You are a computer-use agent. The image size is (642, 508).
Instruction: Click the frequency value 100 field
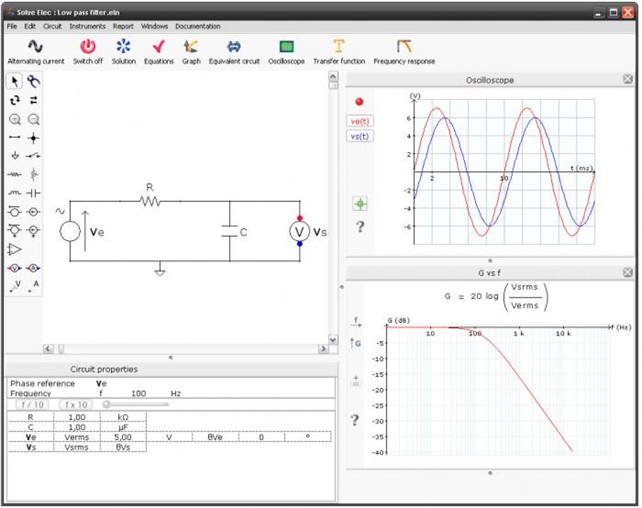(x=138, y=393)
